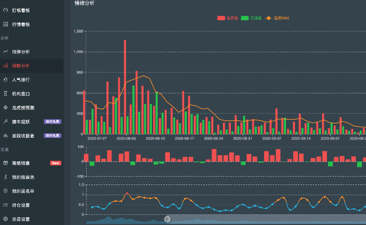Click the hourglass icon for 机构盘口
Image resolution: width=366 pixels, height=225 pixels.
coord(6,94)
